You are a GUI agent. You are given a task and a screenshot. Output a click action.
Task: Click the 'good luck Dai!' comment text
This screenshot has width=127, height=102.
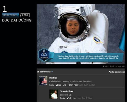coord(66,95)
